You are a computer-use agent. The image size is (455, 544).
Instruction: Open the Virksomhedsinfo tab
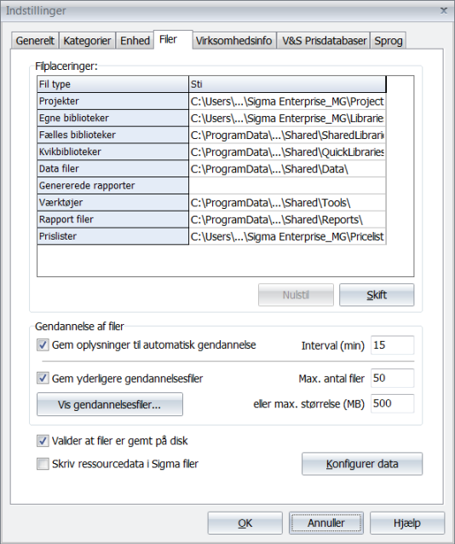click(234, 41)
